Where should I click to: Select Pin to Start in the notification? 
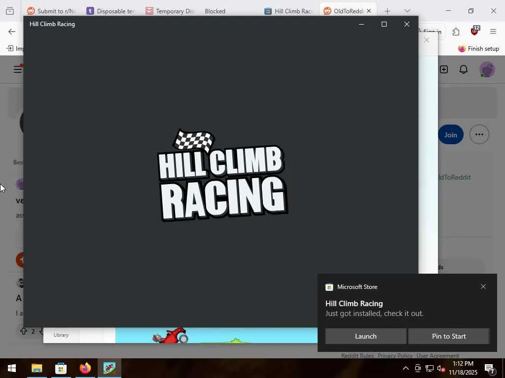(x=449, y=336)
